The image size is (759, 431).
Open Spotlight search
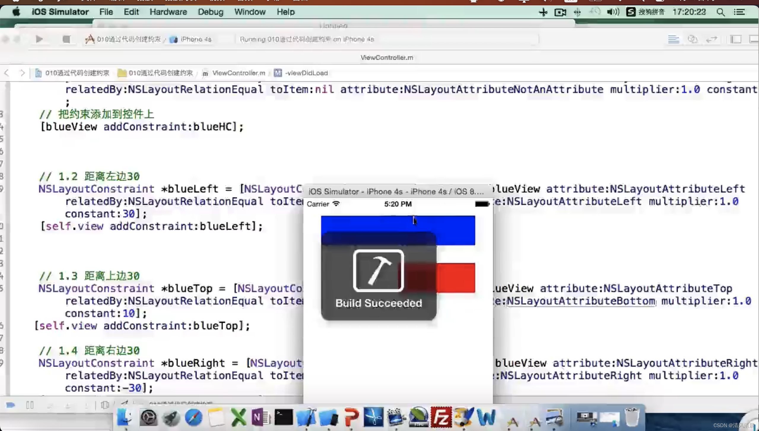pos(721,12)
